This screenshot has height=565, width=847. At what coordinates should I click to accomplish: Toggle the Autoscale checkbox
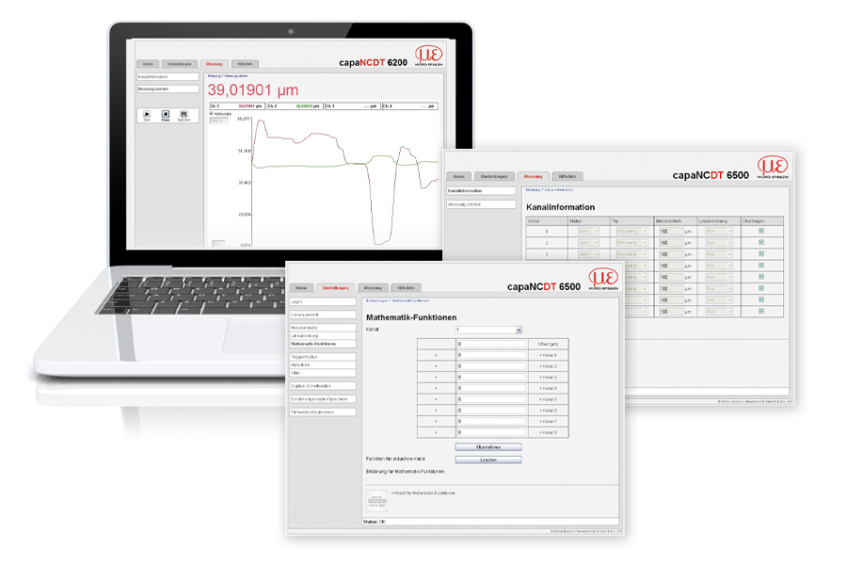tap(212, 113)
